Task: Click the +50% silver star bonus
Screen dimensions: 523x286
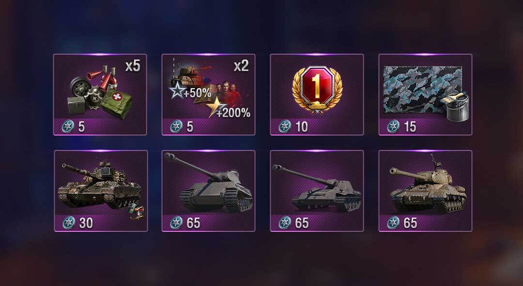Action: [189, 91]
